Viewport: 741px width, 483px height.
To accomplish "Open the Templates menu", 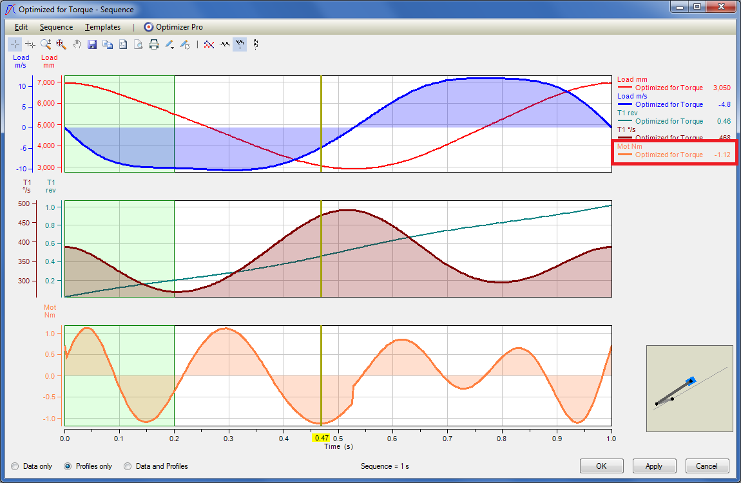I will pos(102,27).
